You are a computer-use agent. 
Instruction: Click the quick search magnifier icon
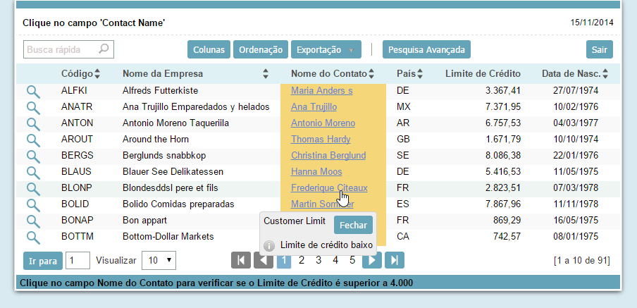point(104,50)
